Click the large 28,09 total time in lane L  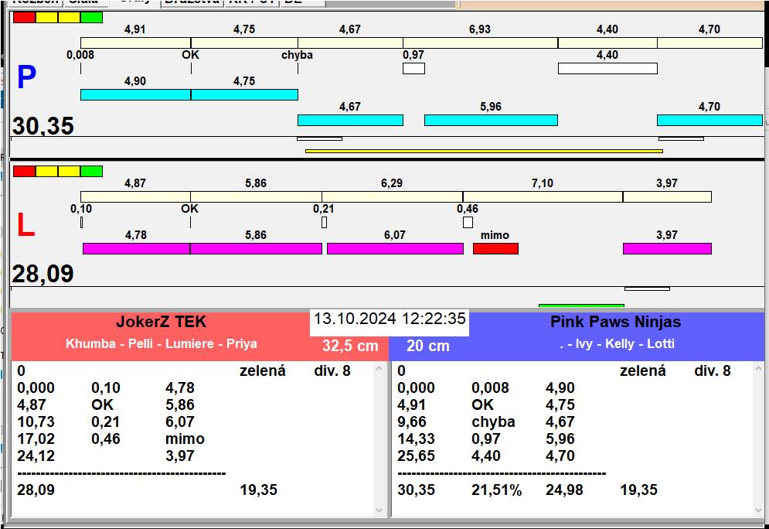43,274
